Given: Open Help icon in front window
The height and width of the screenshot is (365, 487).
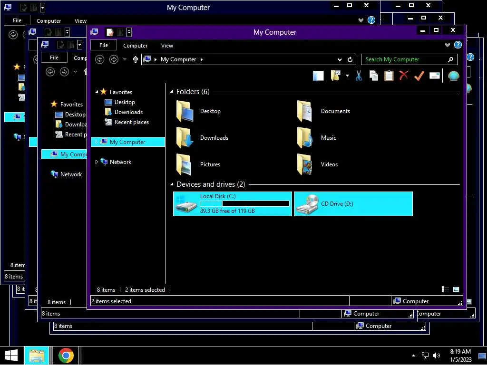Looking at the screenshot, I should pyautogui.click(x=458, y=45).
